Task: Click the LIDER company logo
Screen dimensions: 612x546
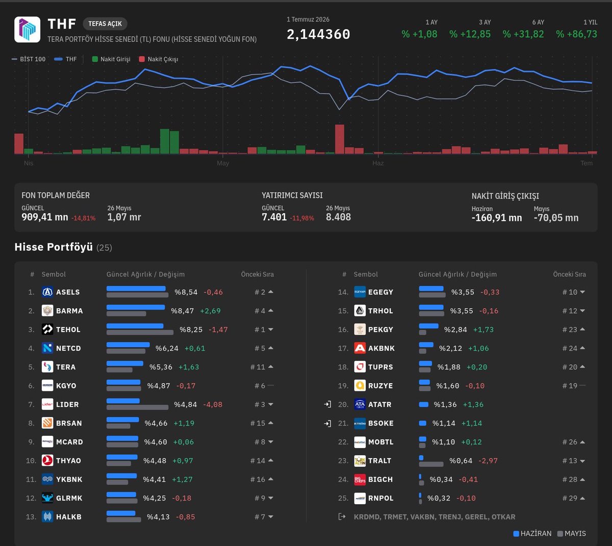Action: [x=47, y=404]
